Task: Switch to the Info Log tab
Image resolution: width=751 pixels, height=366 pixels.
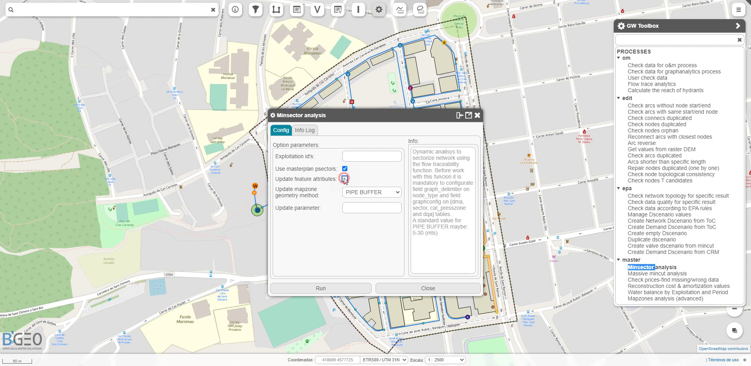Action: (x=305, y=130)
